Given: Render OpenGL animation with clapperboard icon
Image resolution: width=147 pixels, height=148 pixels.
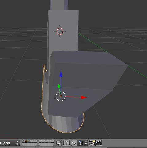Looking at the screenshot, I should (98, 143).
